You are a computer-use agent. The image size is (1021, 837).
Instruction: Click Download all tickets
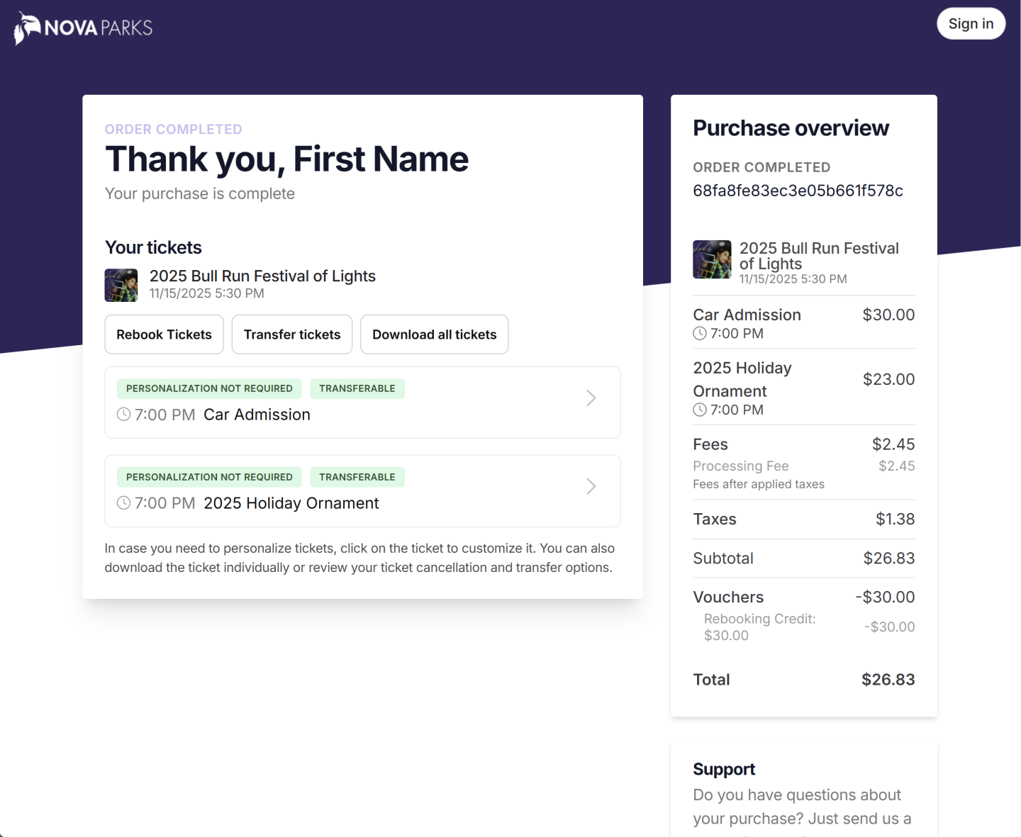(434, 334)
